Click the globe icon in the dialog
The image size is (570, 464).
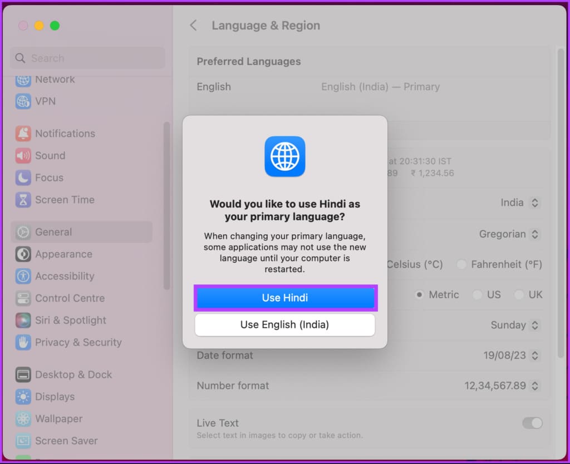click(285, 156)
